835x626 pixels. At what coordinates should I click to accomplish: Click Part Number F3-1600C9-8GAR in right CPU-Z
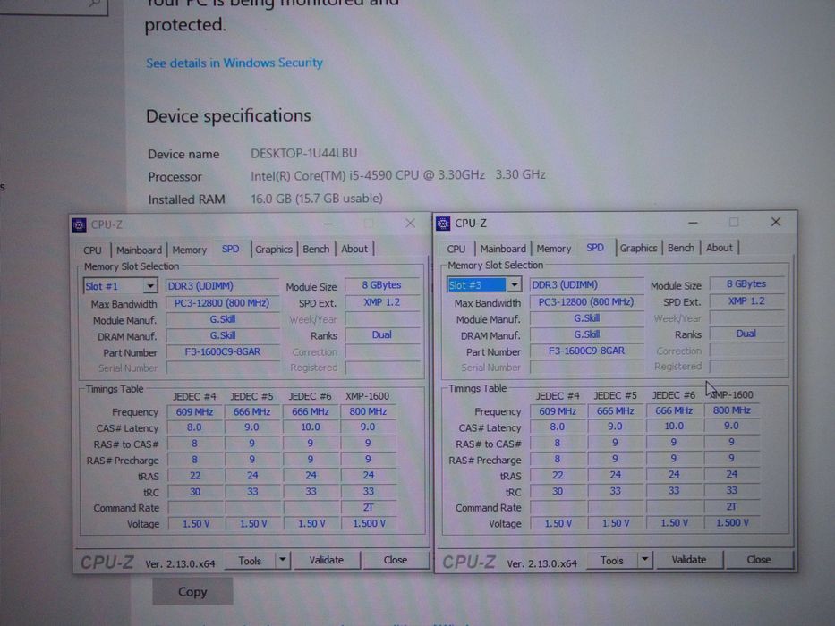(586, 351)
